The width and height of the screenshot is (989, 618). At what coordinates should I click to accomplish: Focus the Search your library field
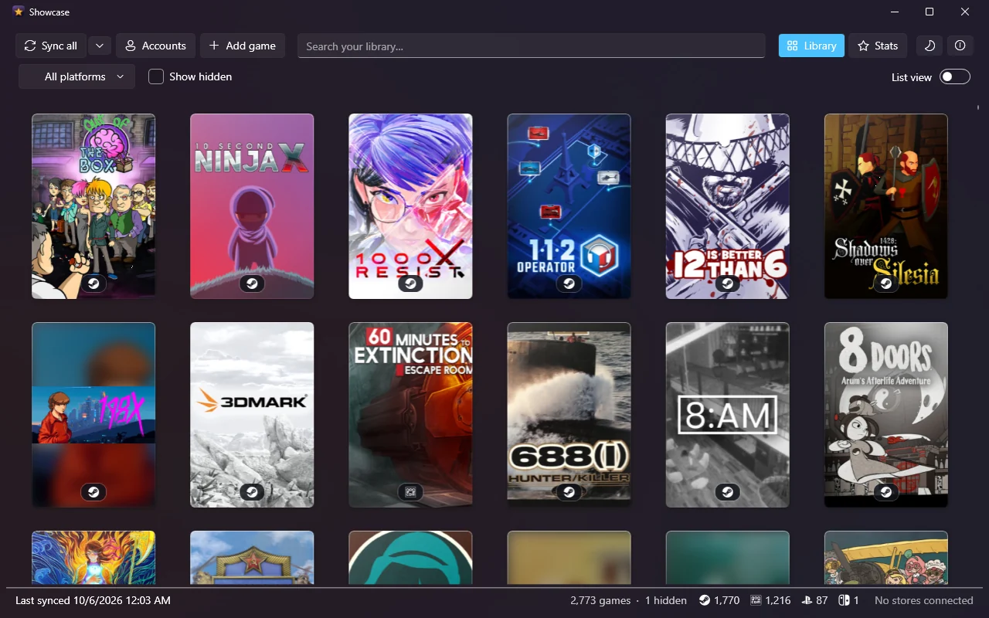[532, 46]
